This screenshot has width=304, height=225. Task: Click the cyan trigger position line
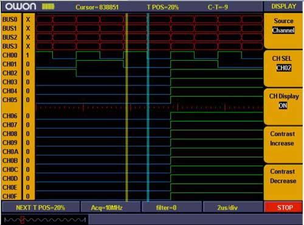tap(148, 108)
